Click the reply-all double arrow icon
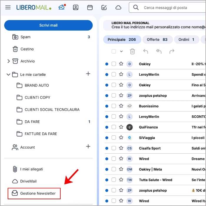 (x=159, y=51)
